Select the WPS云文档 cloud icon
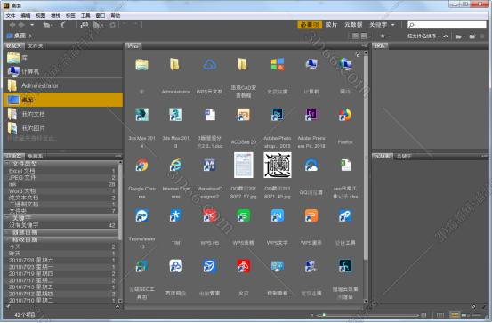The width and height of the screenshot is (492, 323). click(x=210, y=65)
